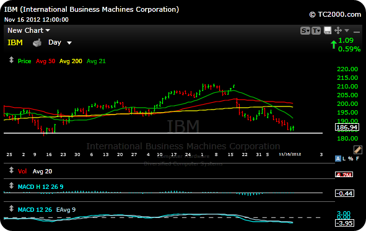This screenshot has width=366, height=231.
Task: Select the Avg 20 volume average label
Action: click(x=43, y=172)
